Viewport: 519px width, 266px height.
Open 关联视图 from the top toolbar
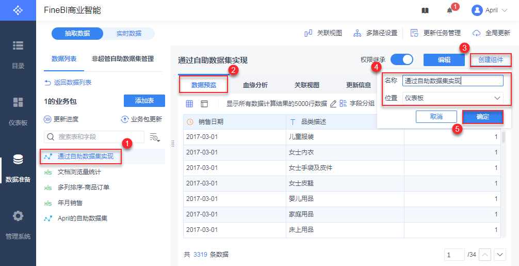[x=323, y=33]
